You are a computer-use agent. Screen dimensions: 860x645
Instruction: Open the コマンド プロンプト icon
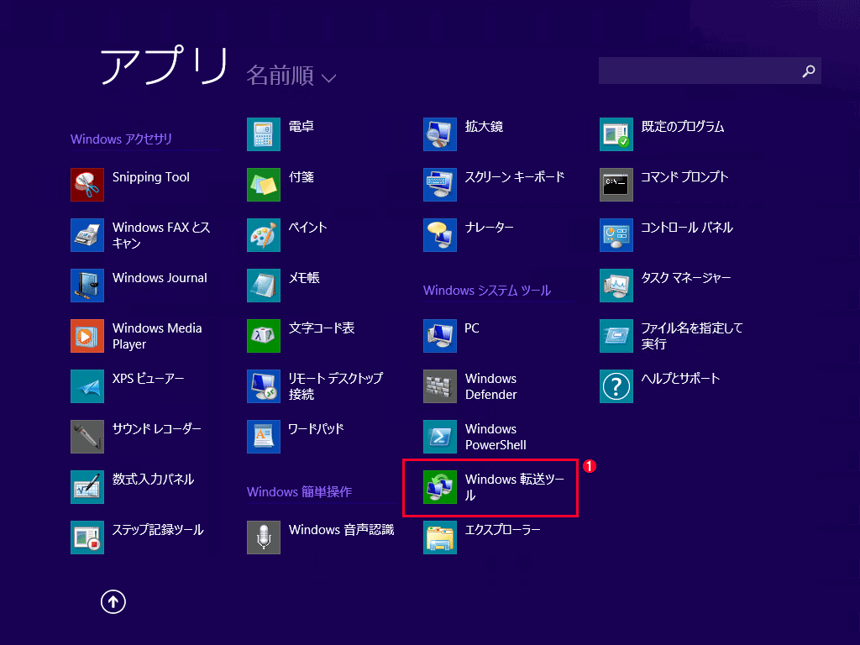pyautogui.click(x=616, y=185)
